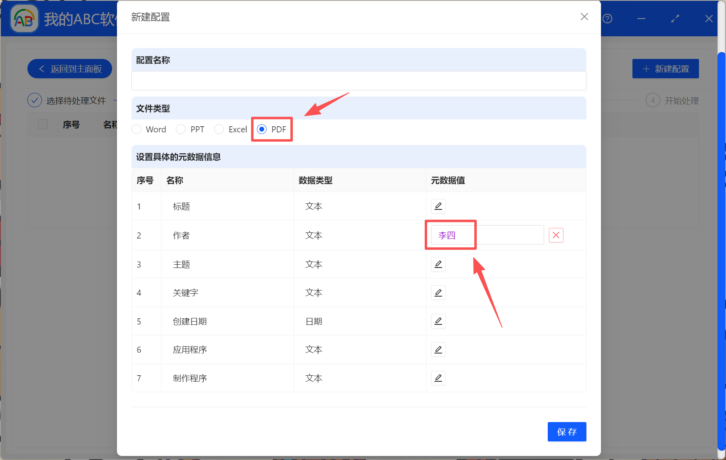Toggle the select-all checkbox in file table
The height and width of the screenshot is (460, 726).
coord(42,124)
